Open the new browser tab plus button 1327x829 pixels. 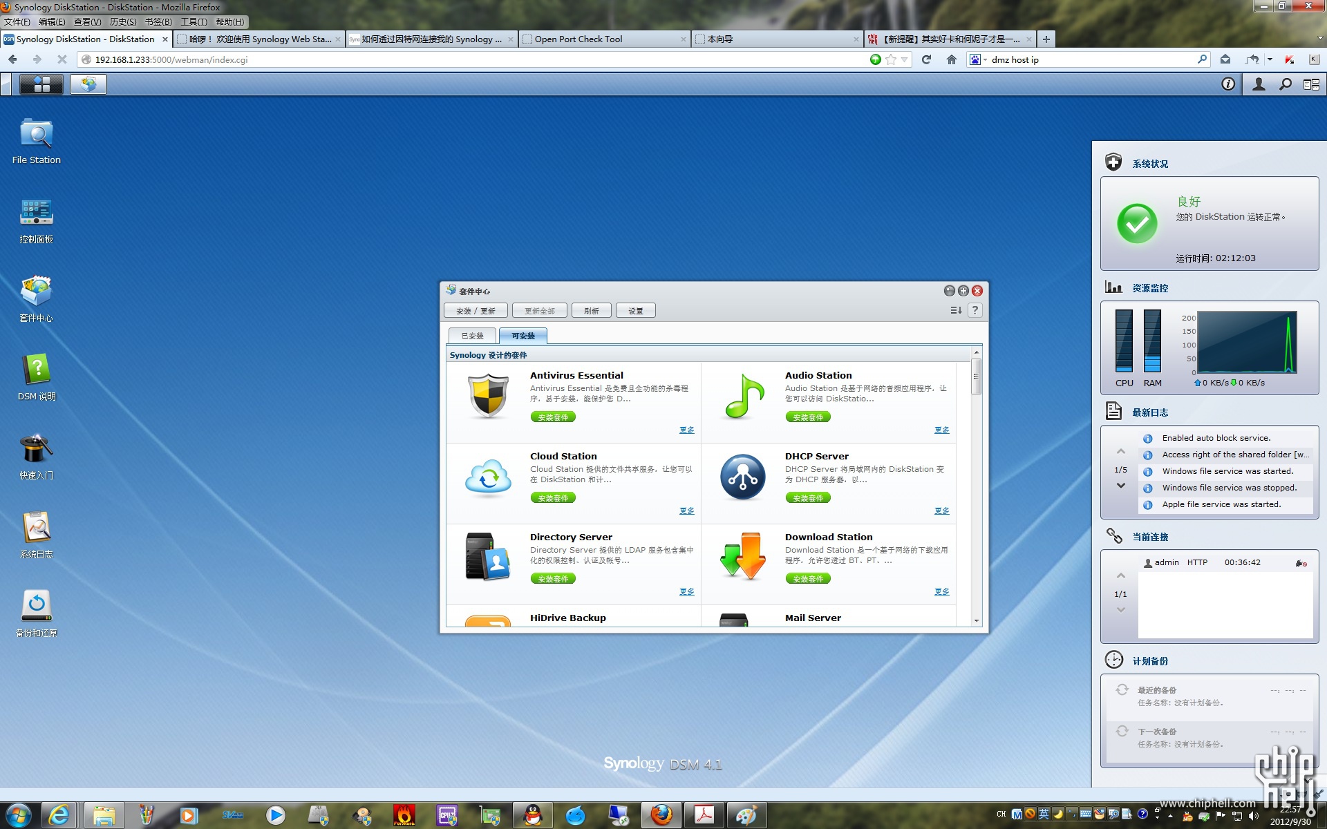click(x=1046, y=39)
